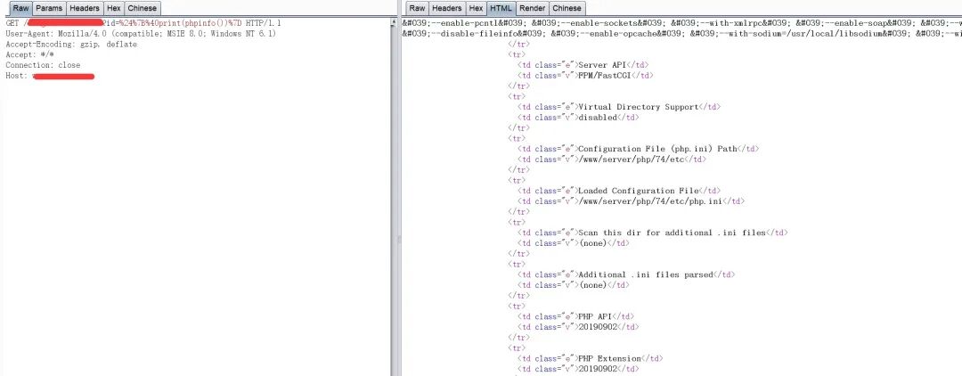Click Configuration File (php.ini) Path line
Image resolution: width=962 pixels, height=376 pixels.
(x=638, y=149)
